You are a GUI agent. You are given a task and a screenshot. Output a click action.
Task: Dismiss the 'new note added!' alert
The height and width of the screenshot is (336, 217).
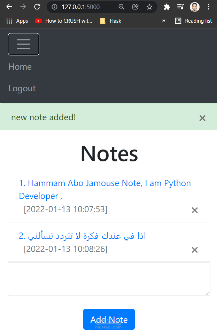(202, 118)
